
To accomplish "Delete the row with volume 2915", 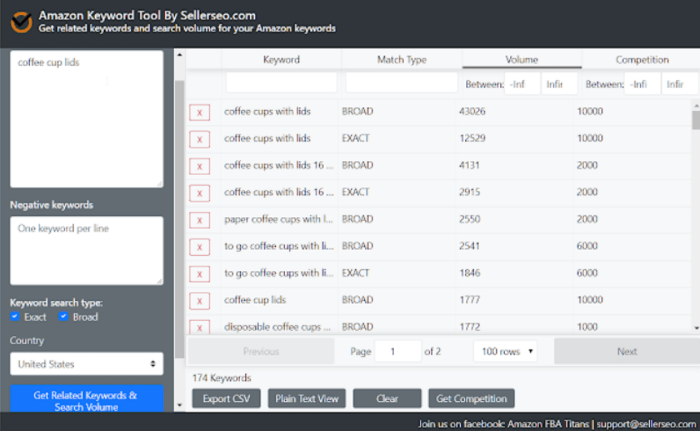I will tap(200, 193).
